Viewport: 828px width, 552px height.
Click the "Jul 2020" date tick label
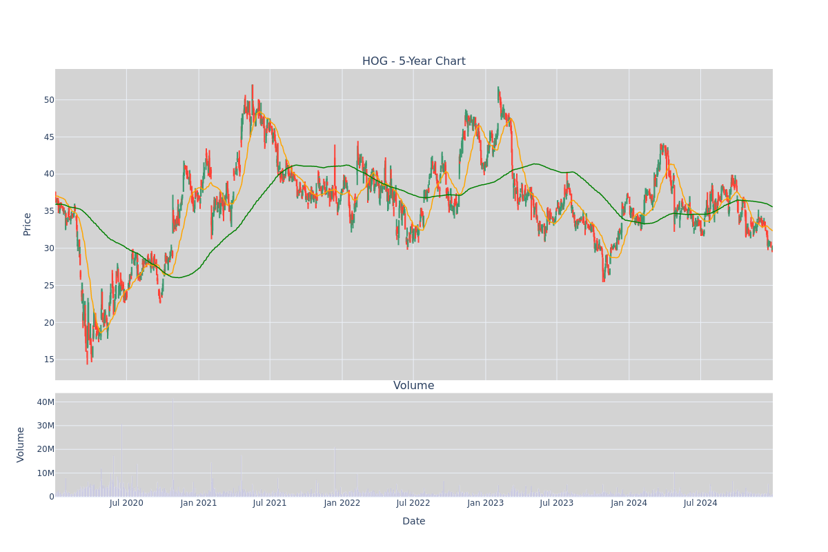(x=126, y=503)
